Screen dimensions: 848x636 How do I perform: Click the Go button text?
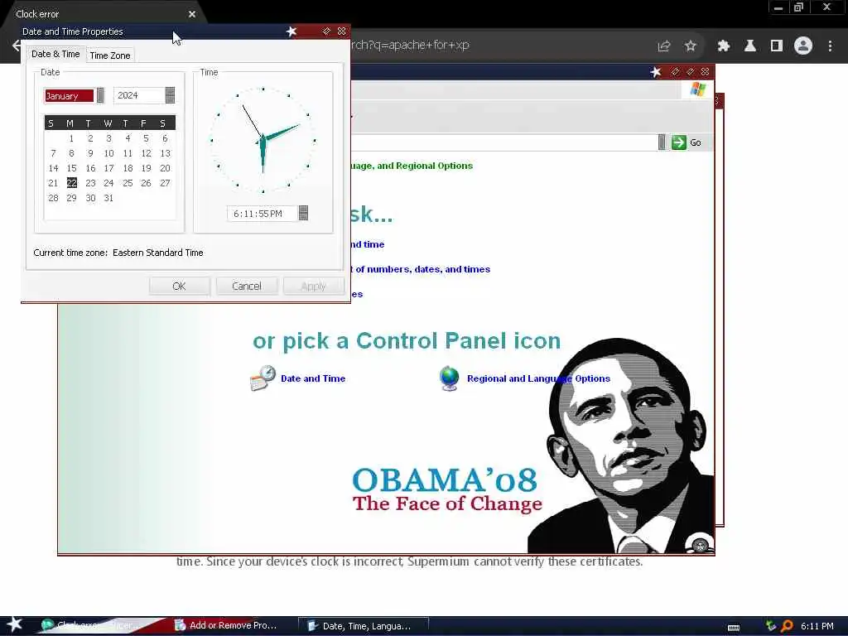coord(696,142)
